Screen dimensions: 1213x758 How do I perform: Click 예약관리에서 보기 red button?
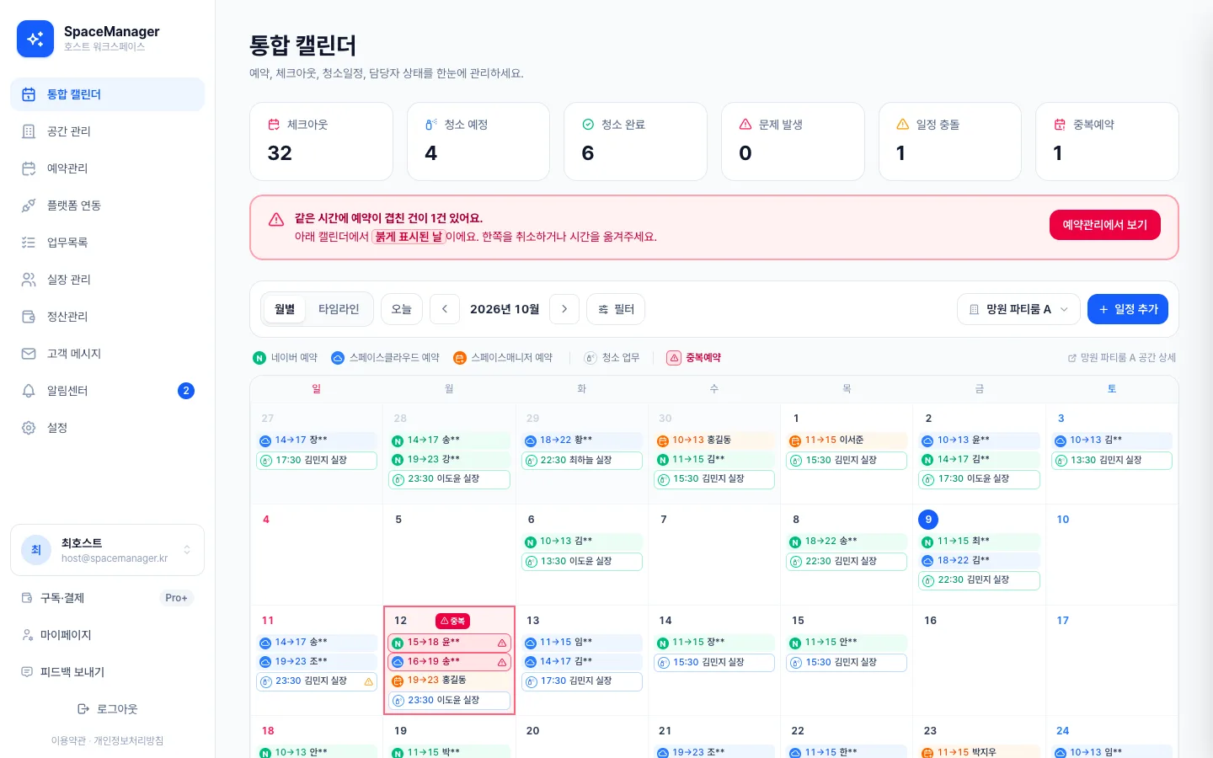tap(1104, 225)
